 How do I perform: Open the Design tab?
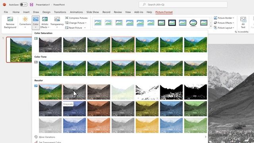46,12
